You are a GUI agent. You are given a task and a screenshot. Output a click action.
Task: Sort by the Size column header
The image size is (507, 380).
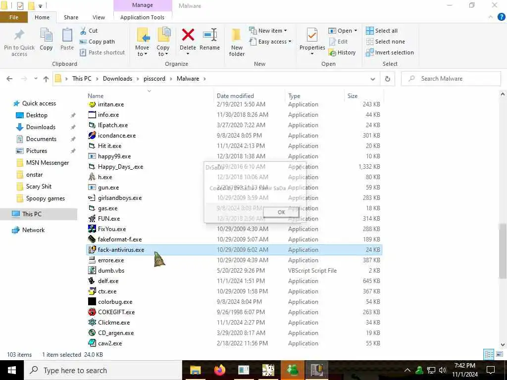point(353,95)
